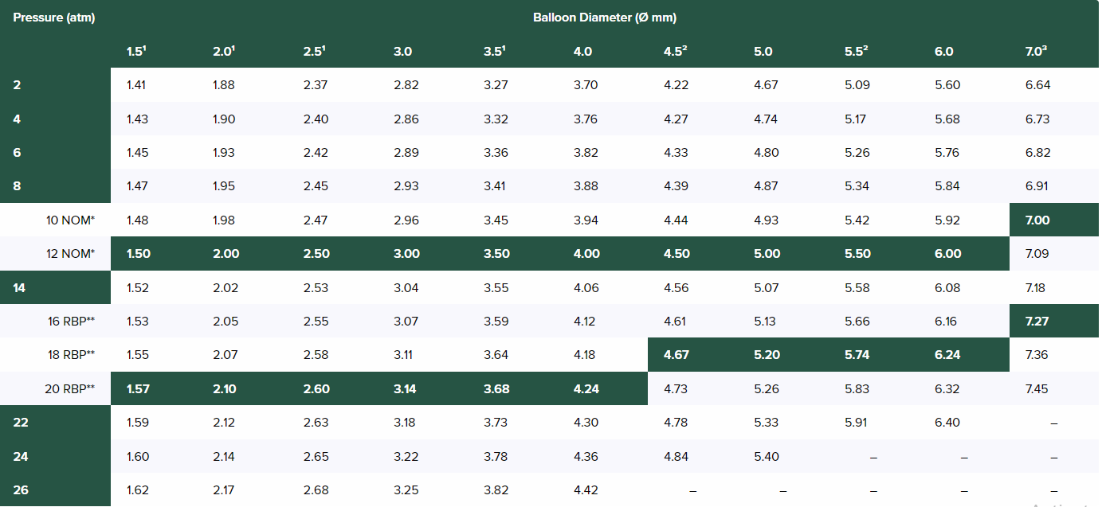
Task: Select the 4.5 balloon diameter column header
Action: tap(675, 52)
